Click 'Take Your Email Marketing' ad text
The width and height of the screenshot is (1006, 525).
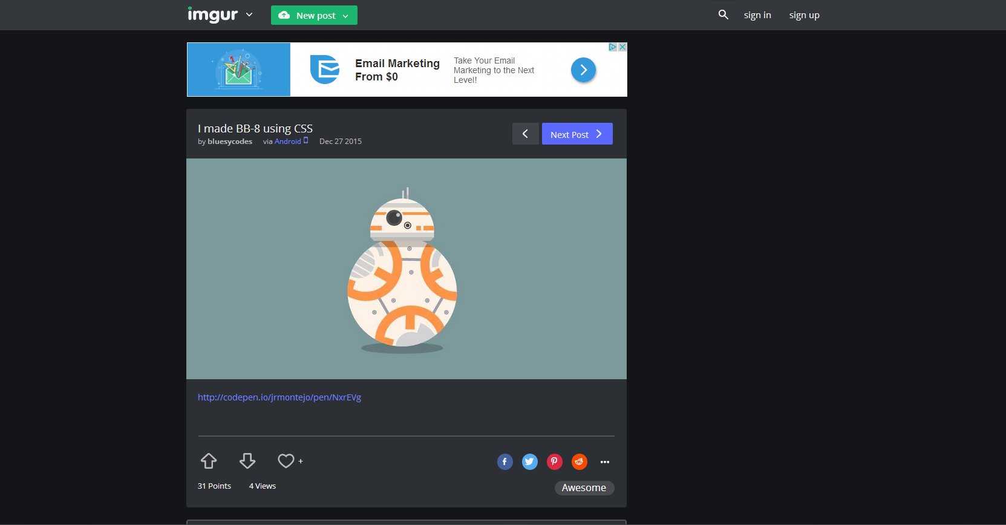click(494, 70)
